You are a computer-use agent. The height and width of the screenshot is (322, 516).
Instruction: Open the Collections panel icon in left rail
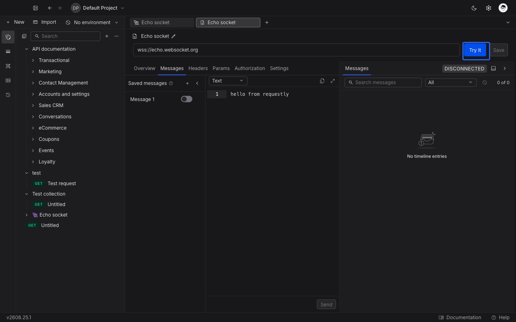point(8,37)
